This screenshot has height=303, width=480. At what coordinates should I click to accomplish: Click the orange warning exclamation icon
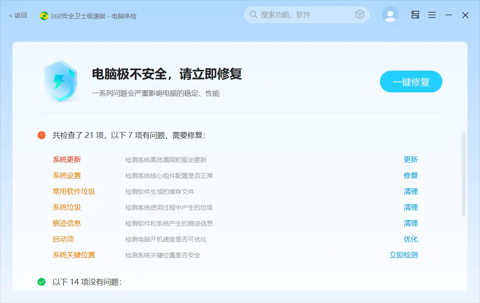pos(42,135)
